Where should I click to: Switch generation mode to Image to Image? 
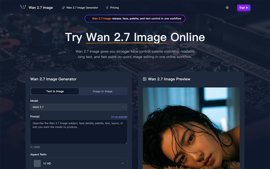tap(103, 91)
